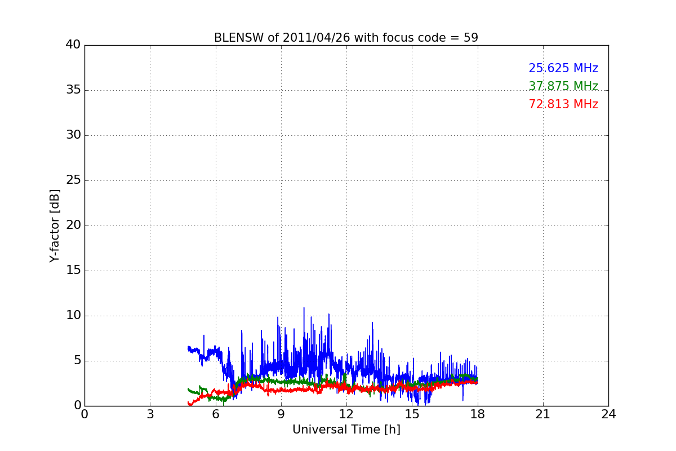This screenshot has width=676, height=451.
Task: Click the y-axis tick label 5
Action: (x=77, y=361)
